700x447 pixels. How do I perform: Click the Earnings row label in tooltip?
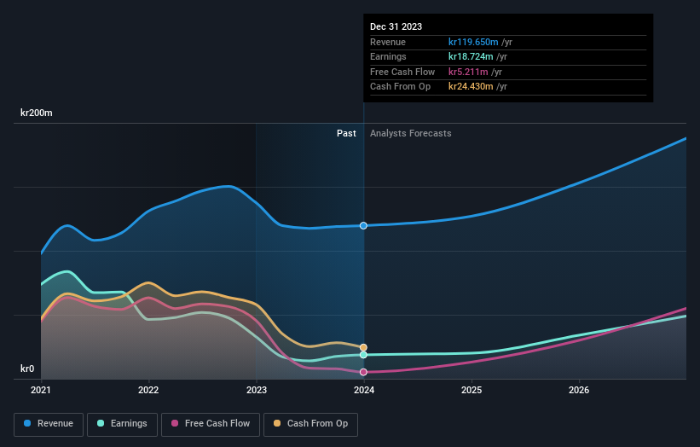point(388,56)
